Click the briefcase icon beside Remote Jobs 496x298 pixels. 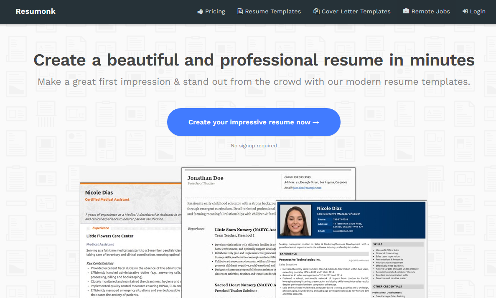click(406, 11)
